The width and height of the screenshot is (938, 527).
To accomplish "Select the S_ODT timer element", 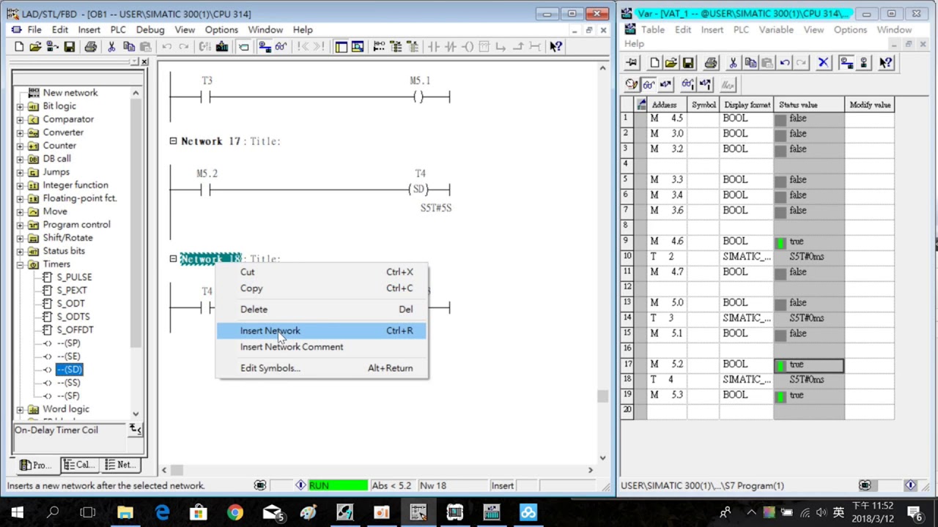I will [70, 304].
